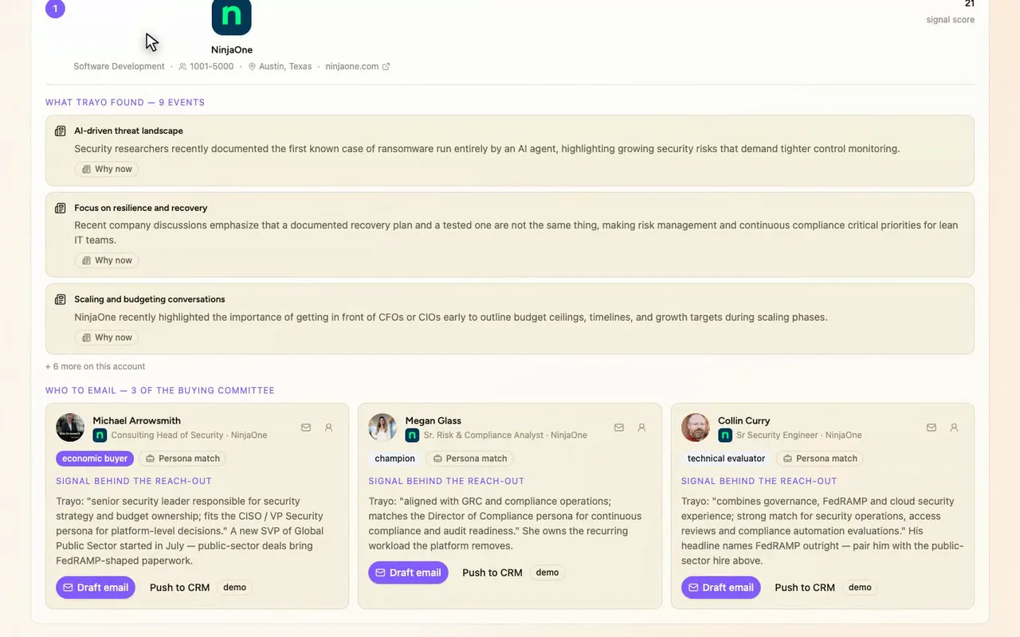Click the profile icon on Megan Glass's card
Image resolution: width=1020 pixels, height=637 pixels.
641,428
